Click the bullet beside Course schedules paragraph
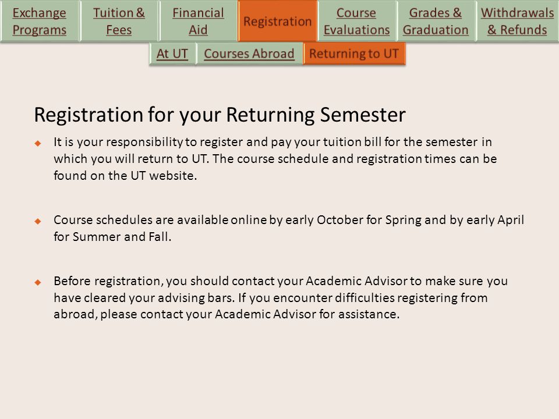The width and height of the screenshot is (559, 419). point(38,221)
